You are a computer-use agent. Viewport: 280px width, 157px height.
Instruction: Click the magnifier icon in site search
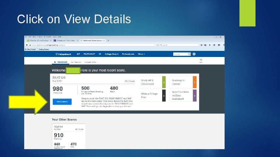click(189, 54)
